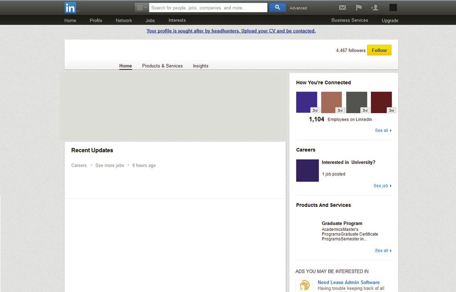
Task: Click the Upgrade link
Action: click(390, 21)
